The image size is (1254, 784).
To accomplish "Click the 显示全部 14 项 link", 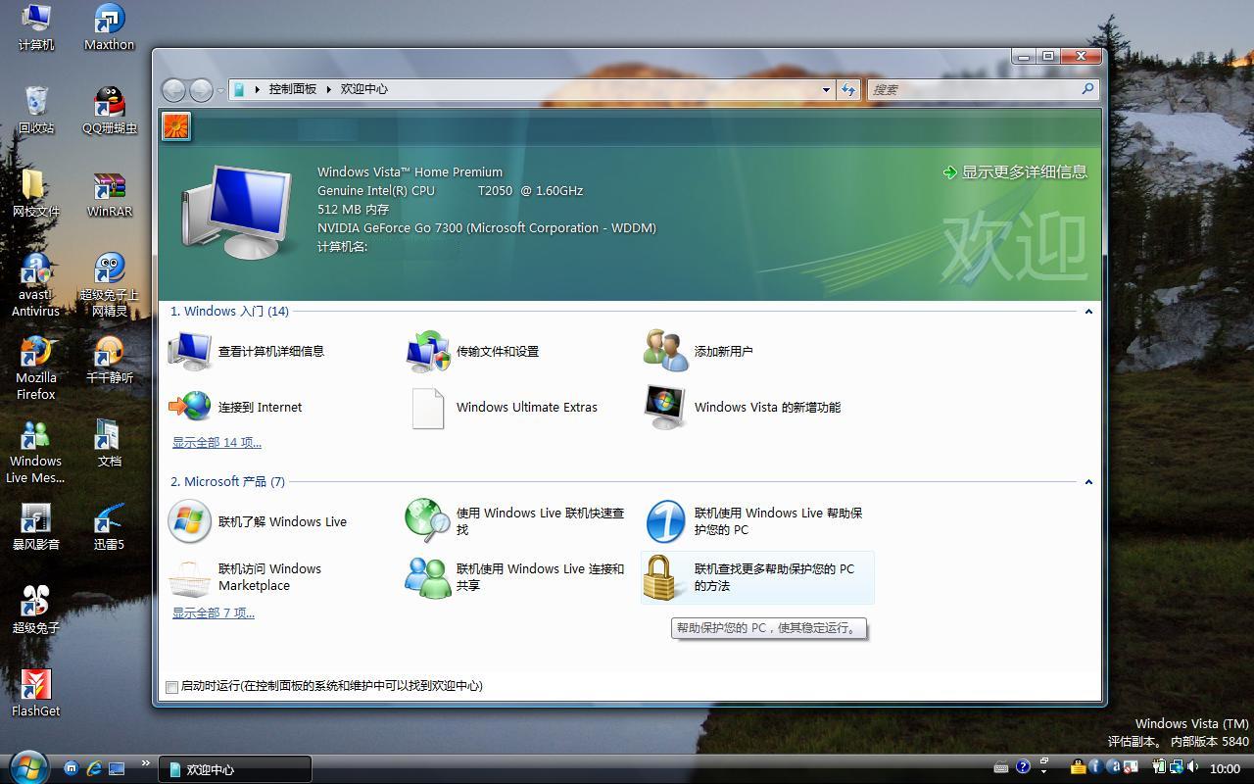I will (217, 442).
